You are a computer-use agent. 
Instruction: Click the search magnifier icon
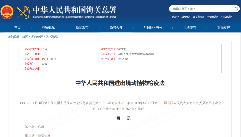[x=236, y=9]
